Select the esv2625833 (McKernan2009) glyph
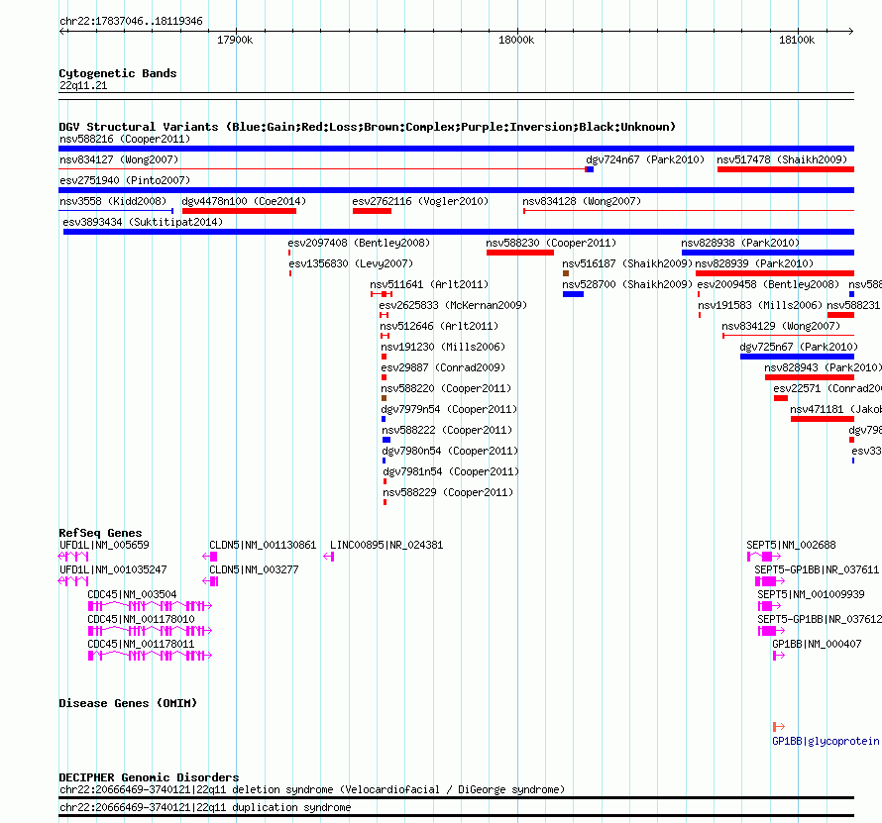 [385, 315]
